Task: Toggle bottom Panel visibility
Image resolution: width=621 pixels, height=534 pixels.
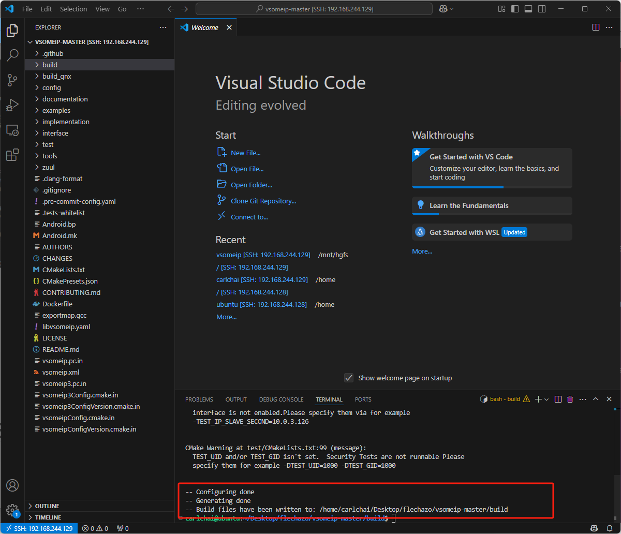Action: pos(528,9)
